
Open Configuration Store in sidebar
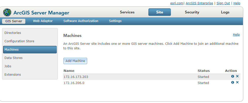(x=30, y=41)
